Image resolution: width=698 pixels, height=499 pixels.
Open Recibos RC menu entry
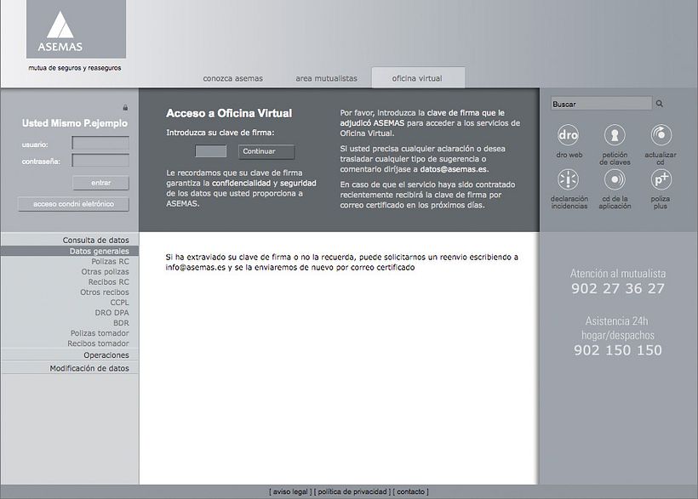click(x=109, y=282)
